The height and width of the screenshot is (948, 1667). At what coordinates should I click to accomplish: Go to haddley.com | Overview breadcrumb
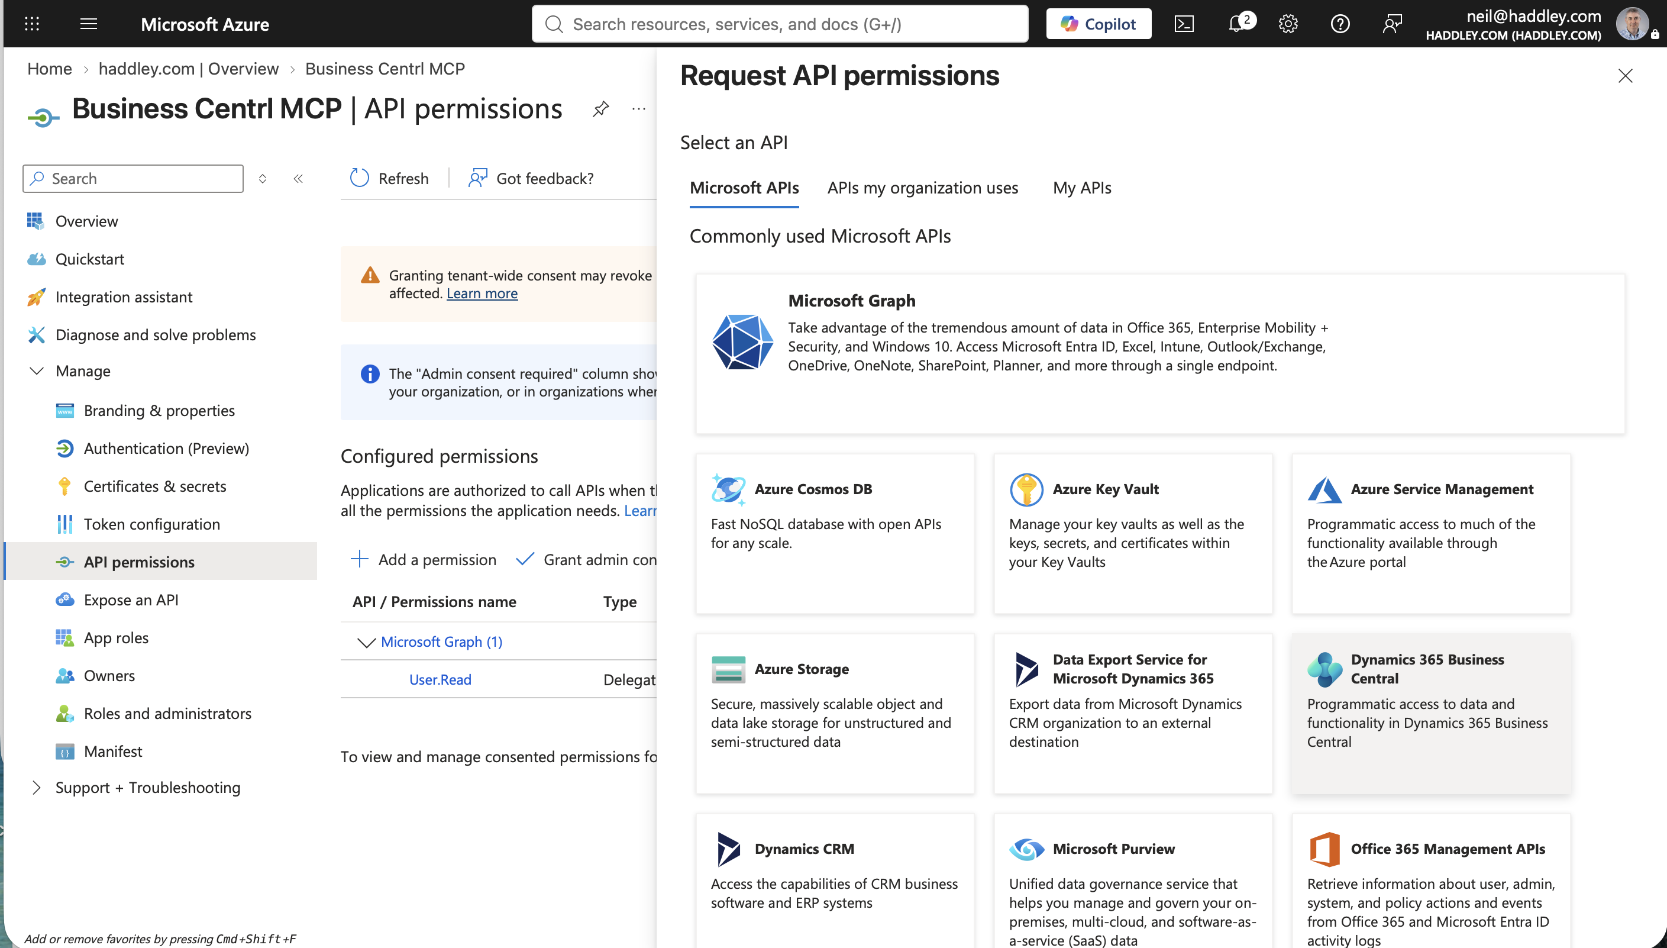pos(189,69)
